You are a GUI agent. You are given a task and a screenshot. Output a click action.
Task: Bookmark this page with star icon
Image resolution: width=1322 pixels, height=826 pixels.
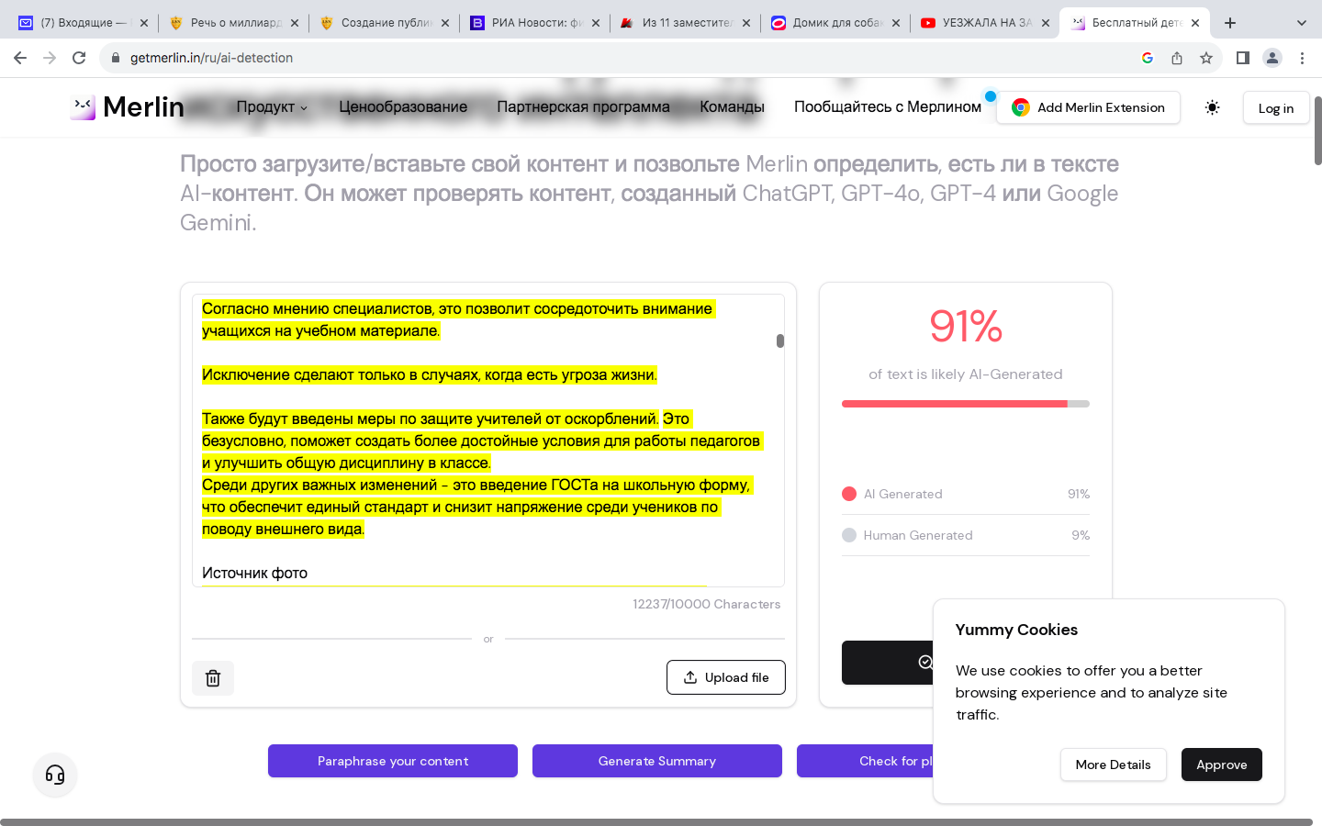(1206, 58)
